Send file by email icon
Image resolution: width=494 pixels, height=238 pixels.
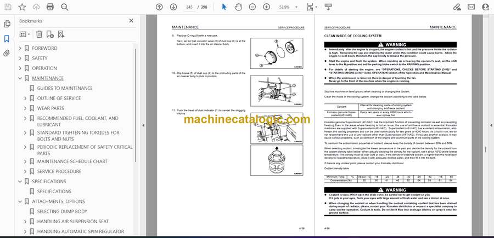(x=471, y=7)
